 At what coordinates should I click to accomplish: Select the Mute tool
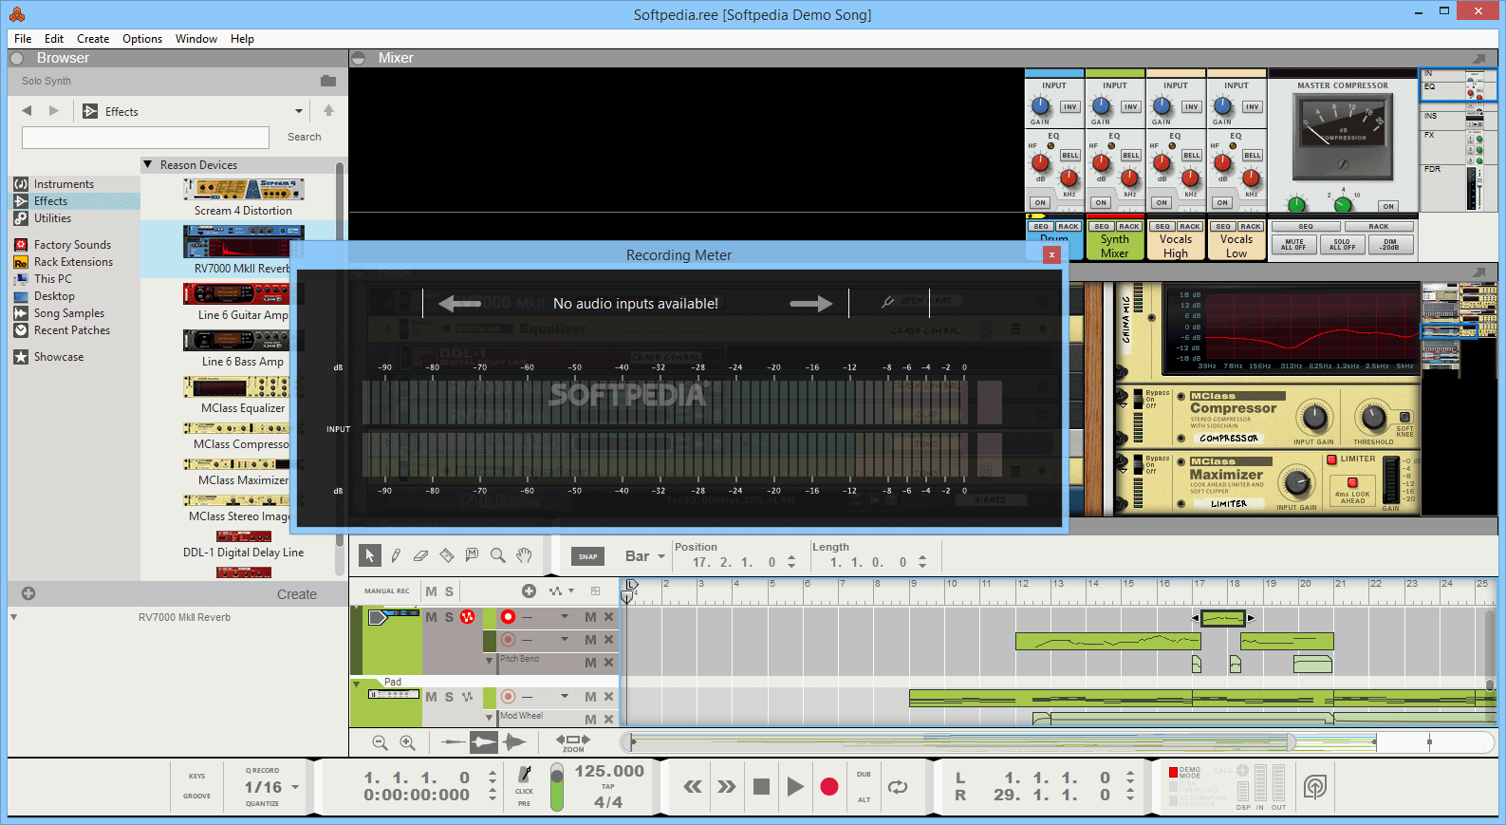point(472,555)
